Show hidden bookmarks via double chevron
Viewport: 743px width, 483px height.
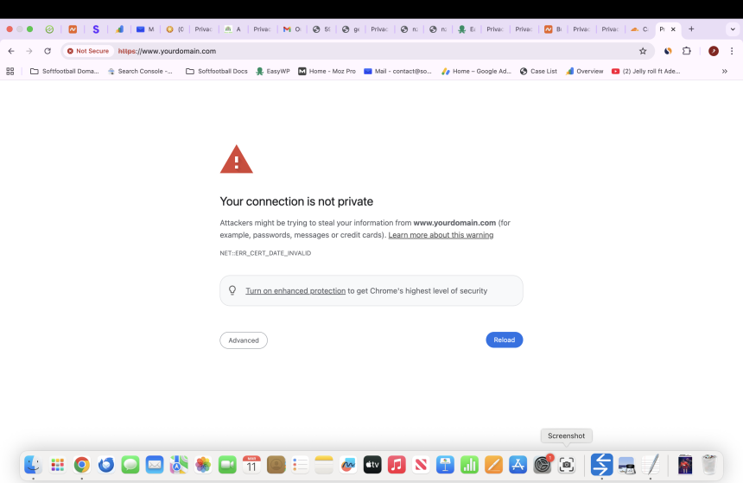[724, 71]
